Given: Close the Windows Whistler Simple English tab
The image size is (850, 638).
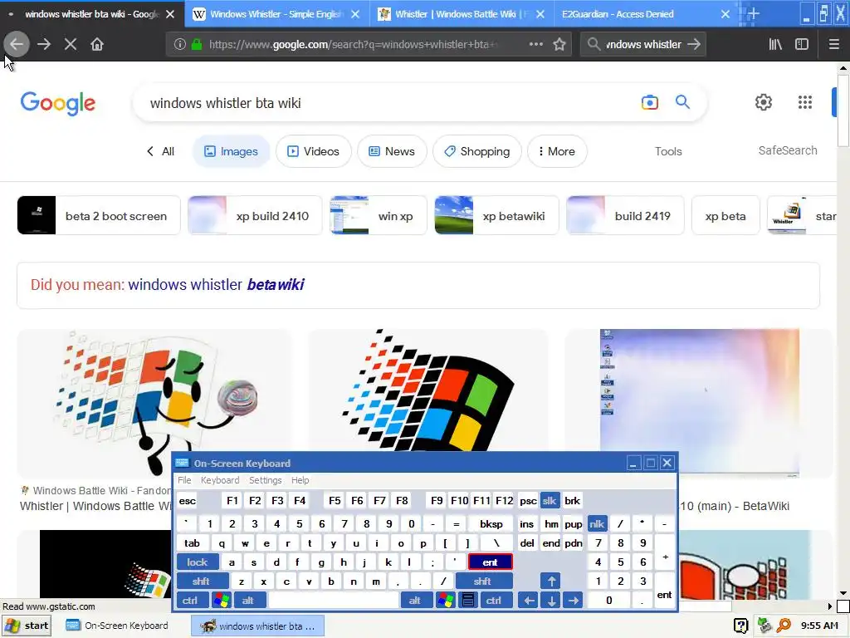Looking at the screenshot, I should click(355, 14).
